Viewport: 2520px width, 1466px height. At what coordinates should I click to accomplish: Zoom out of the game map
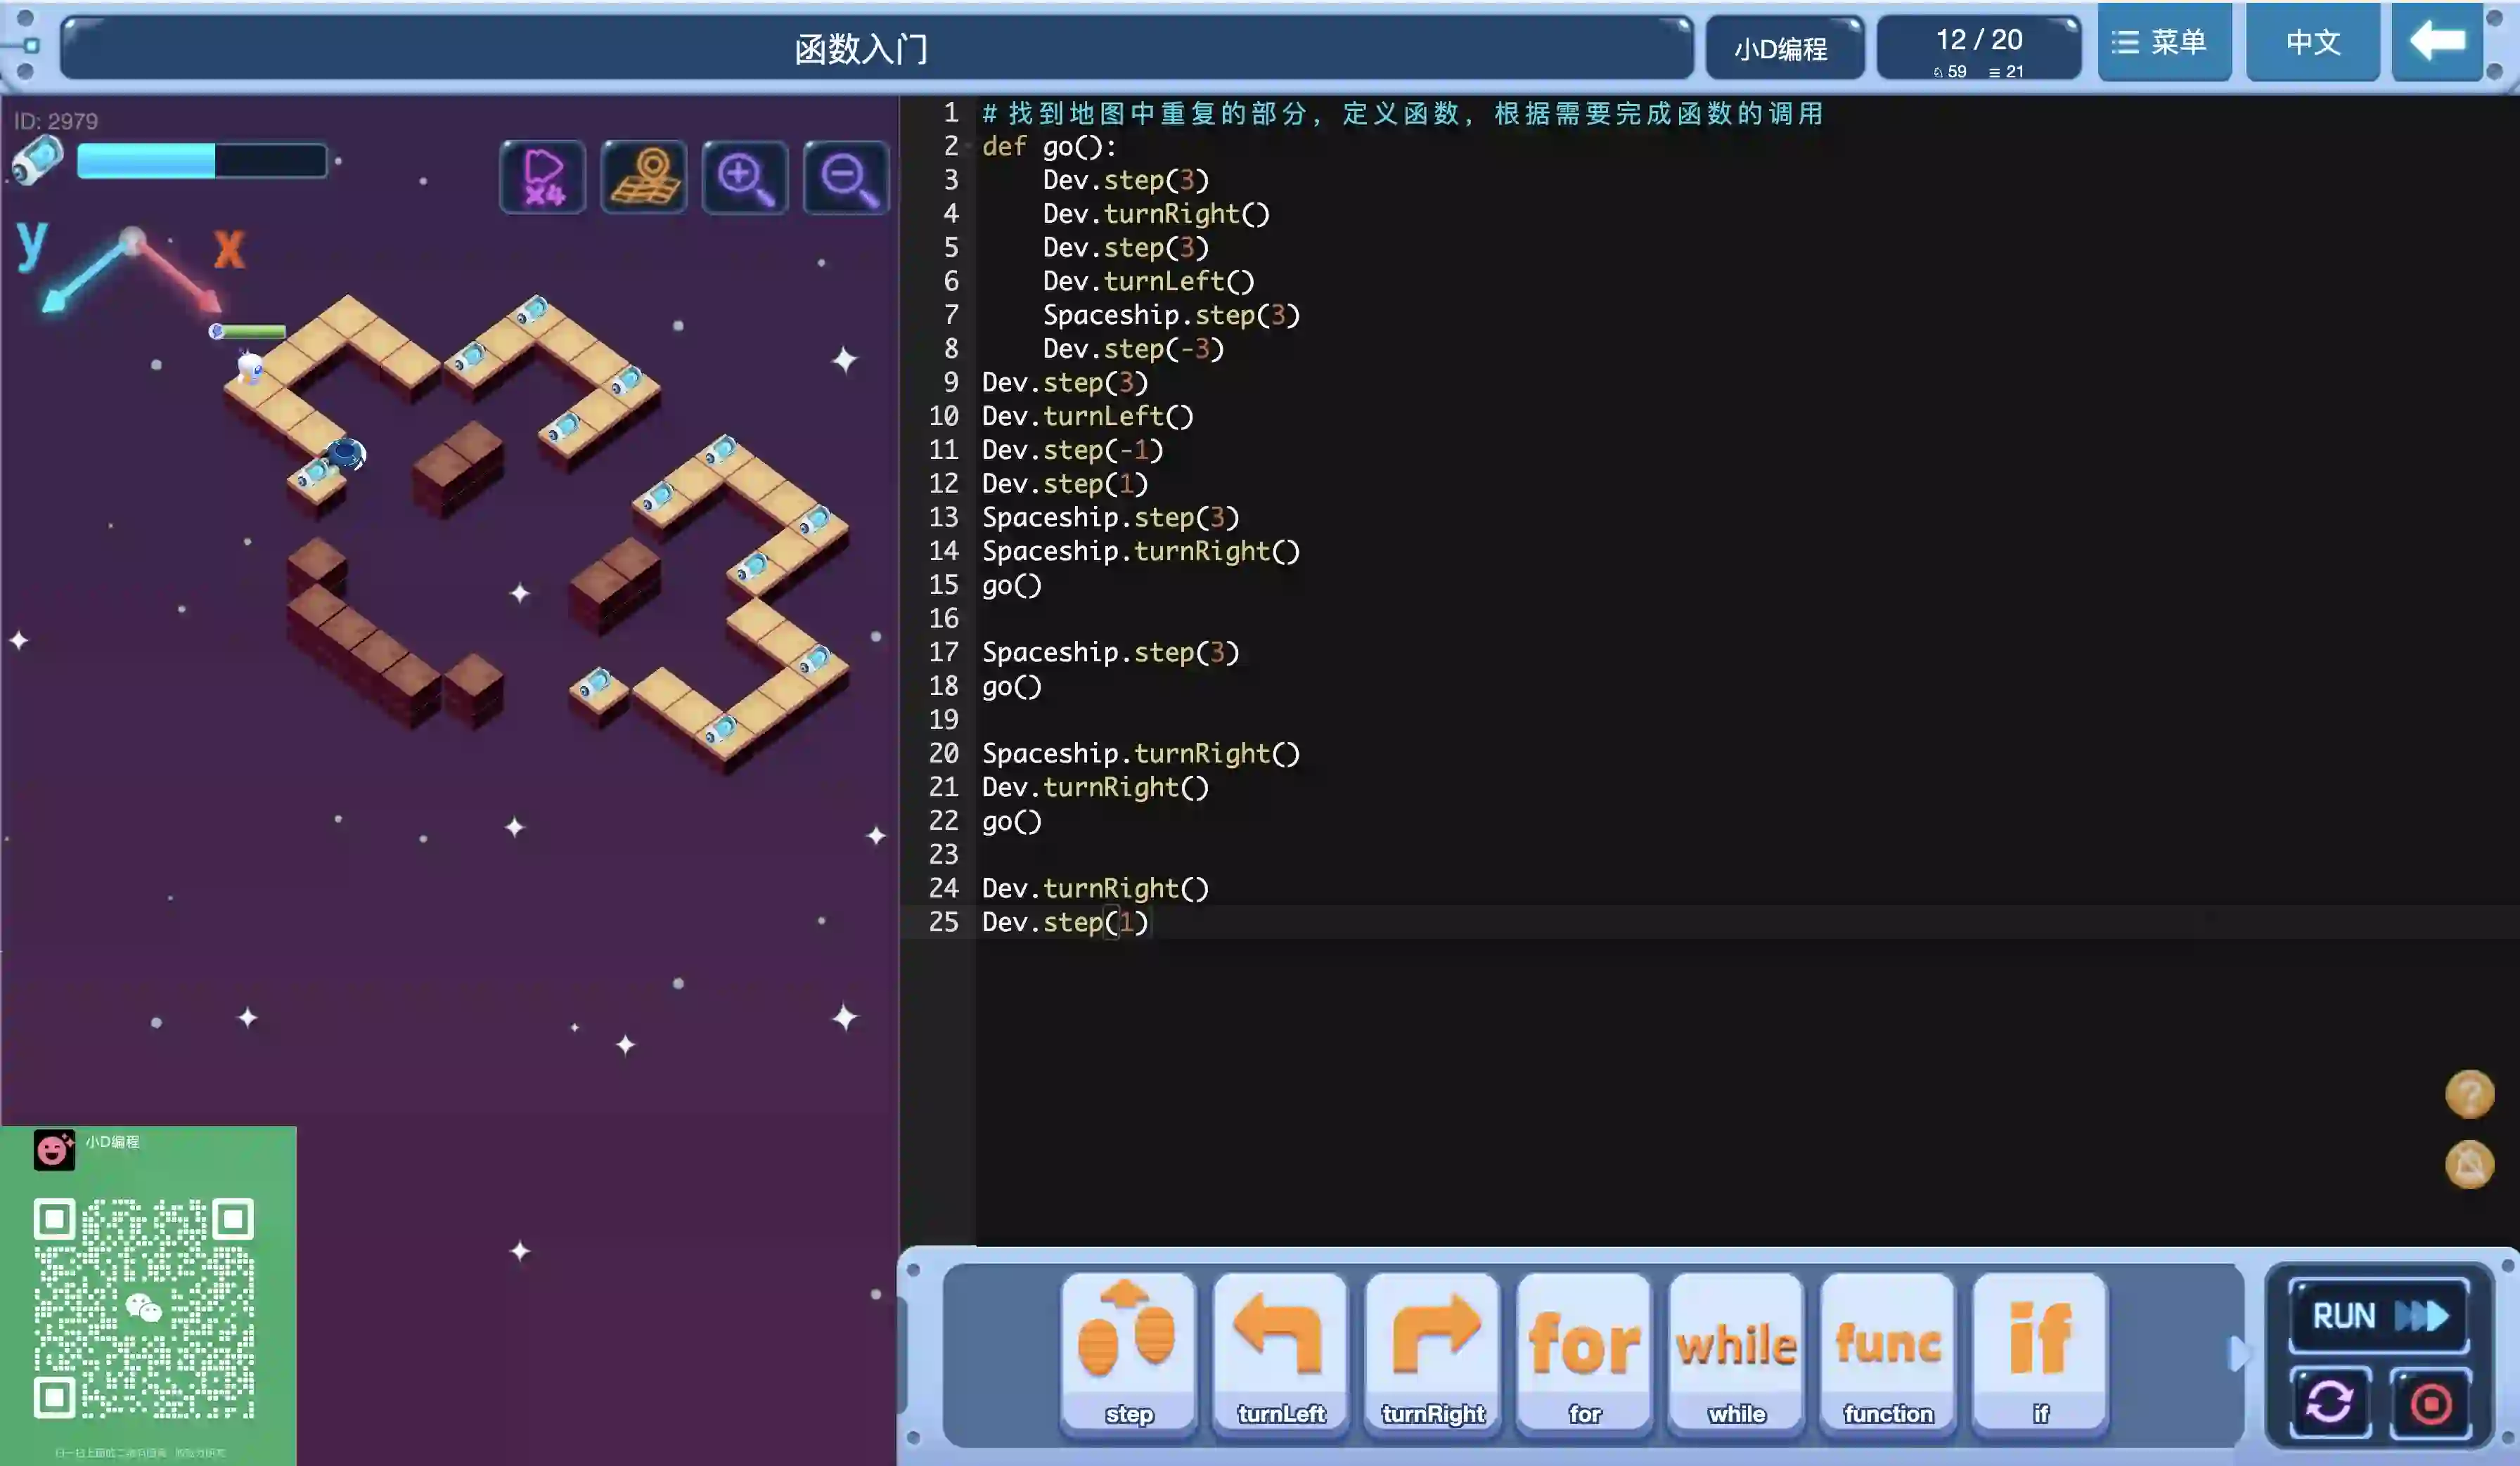coord(846,177)
